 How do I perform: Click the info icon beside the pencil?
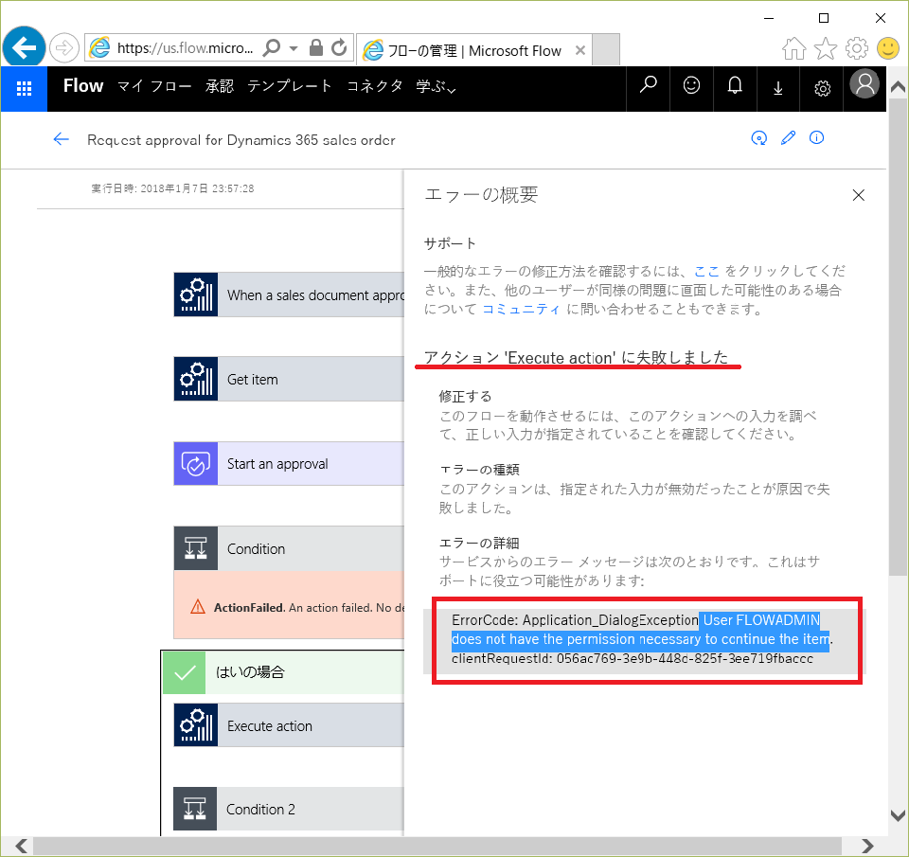[816, 138]
